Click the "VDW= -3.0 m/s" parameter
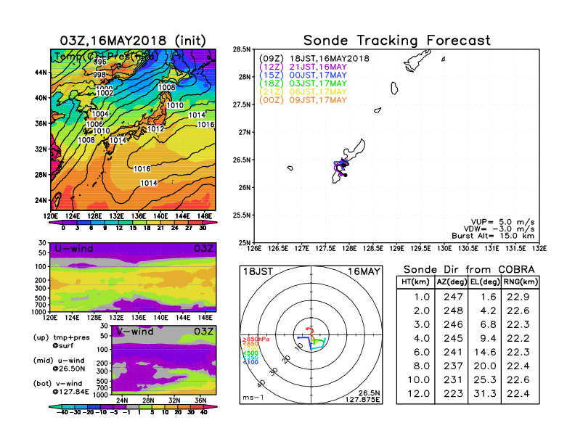575x444 pixels. point(499,229)
